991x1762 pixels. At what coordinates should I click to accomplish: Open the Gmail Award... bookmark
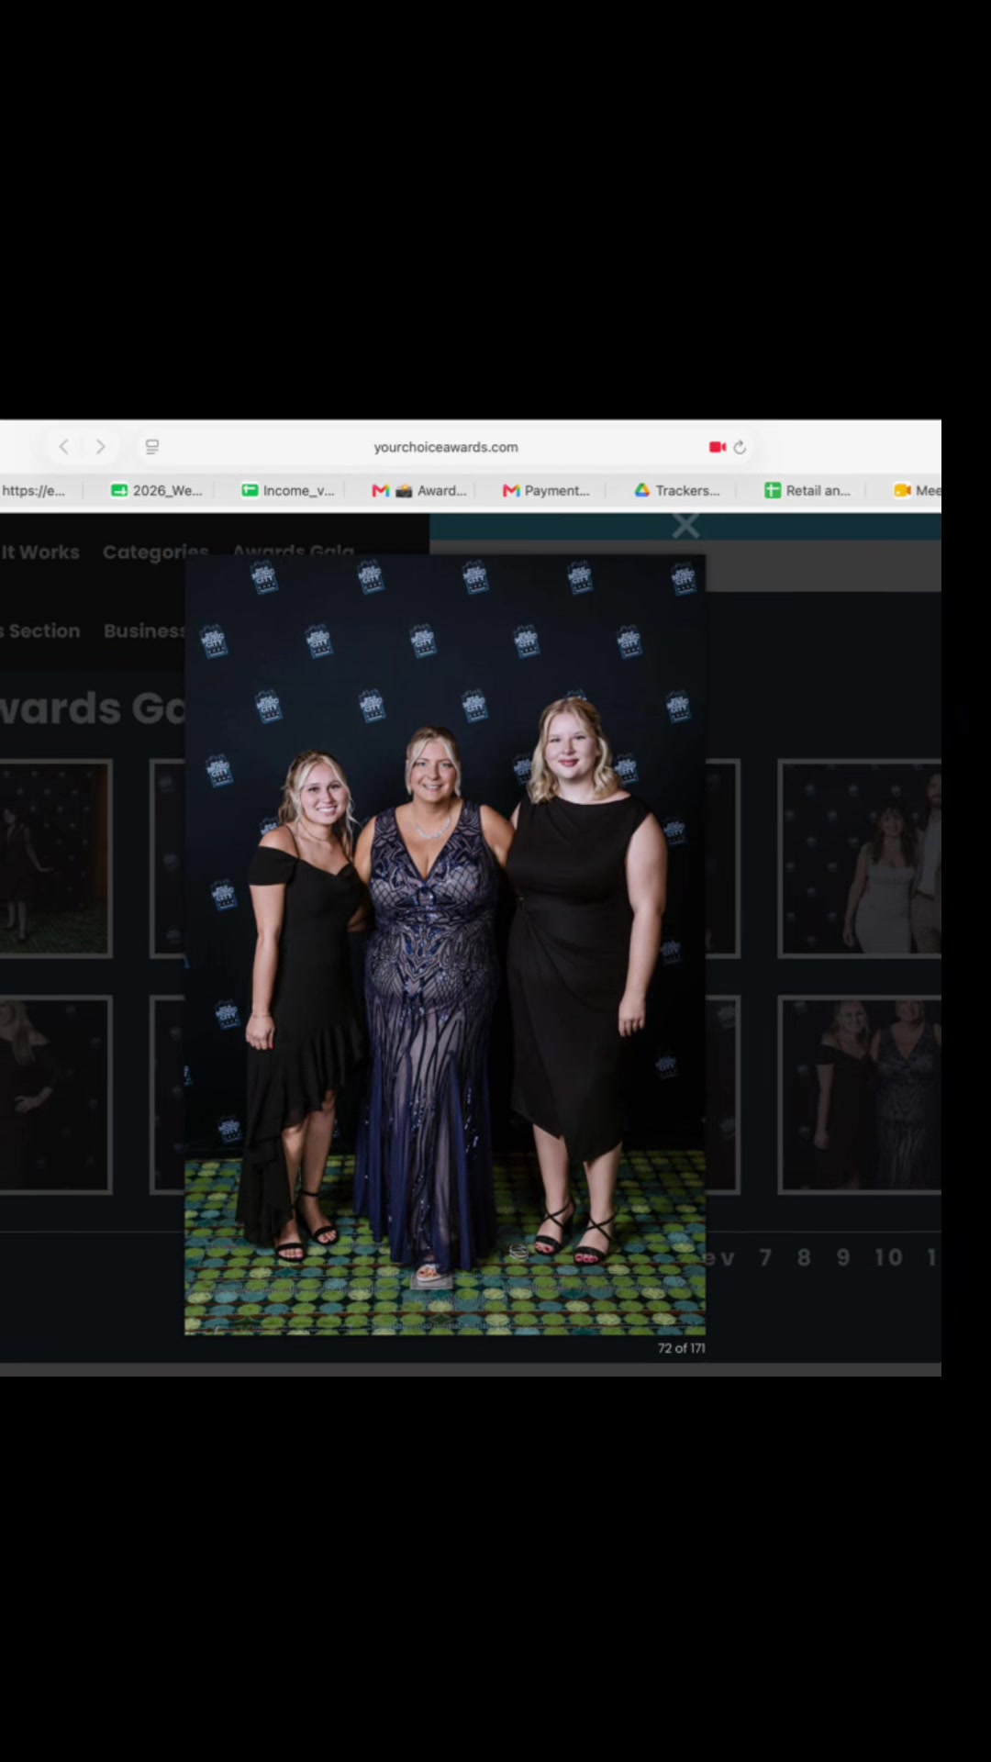[419, 490]
